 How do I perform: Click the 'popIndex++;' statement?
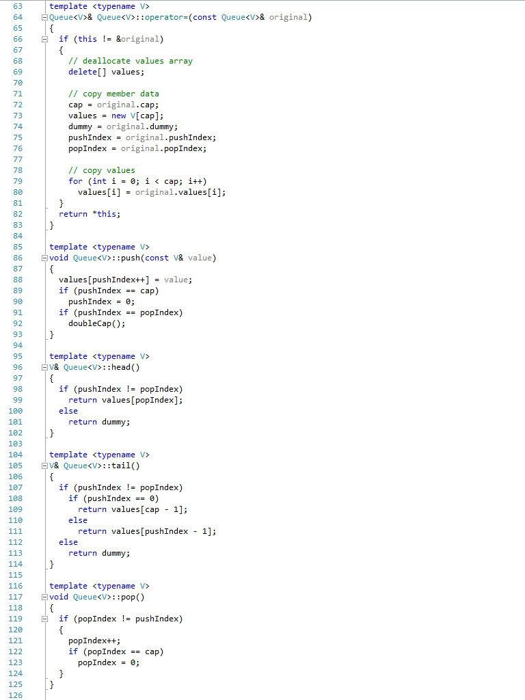(94, 641)
